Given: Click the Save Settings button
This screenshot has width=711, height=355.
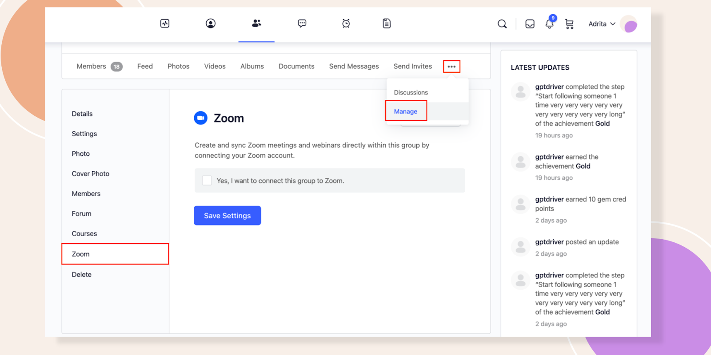Looking at the screenshot, I should tap(228, 216).
